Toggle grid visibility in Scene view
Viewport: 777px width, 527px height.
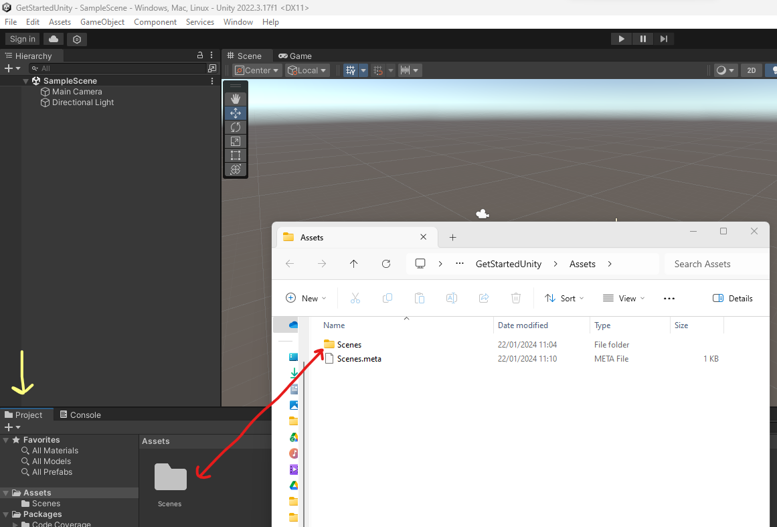351,70
